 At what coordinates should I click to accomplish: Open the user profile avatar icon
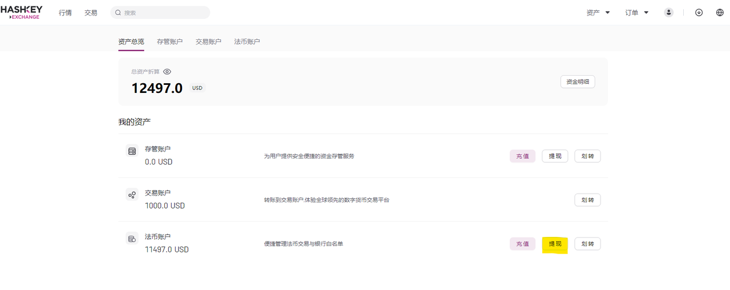(x=668, y=13)
